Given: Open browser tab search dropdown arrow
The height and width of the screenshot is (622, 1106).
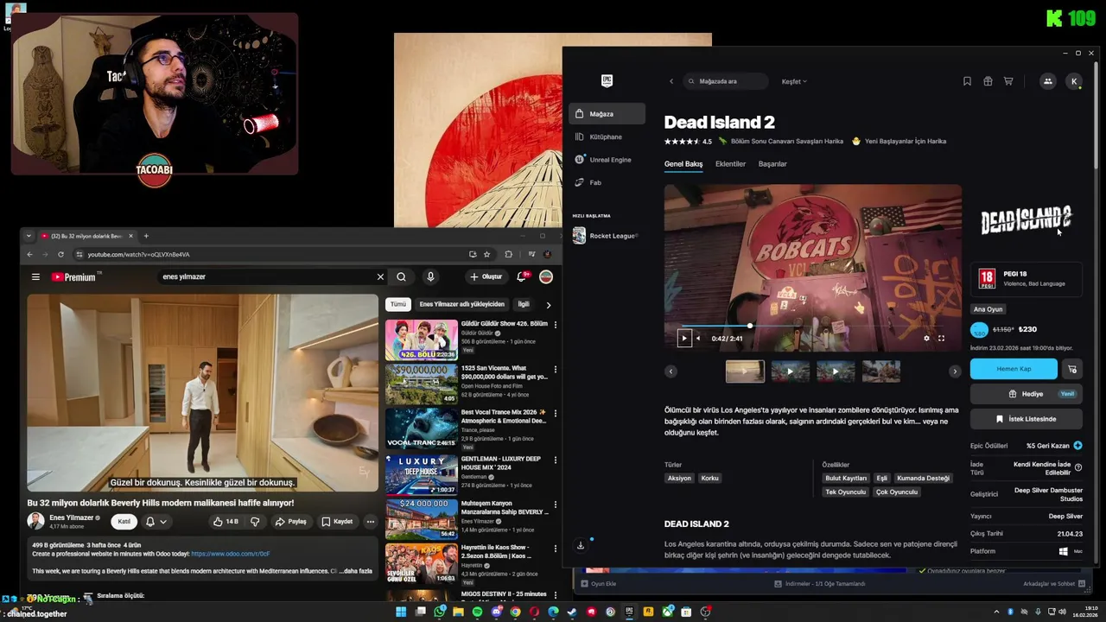Looking at the screenshot, I should tap(29, 236).
